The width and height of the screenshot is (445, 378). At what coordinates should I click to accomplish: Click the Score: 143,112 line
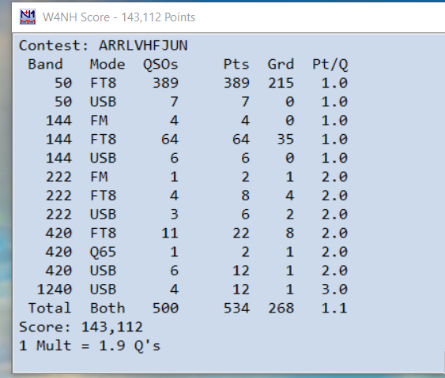point(81,327)
